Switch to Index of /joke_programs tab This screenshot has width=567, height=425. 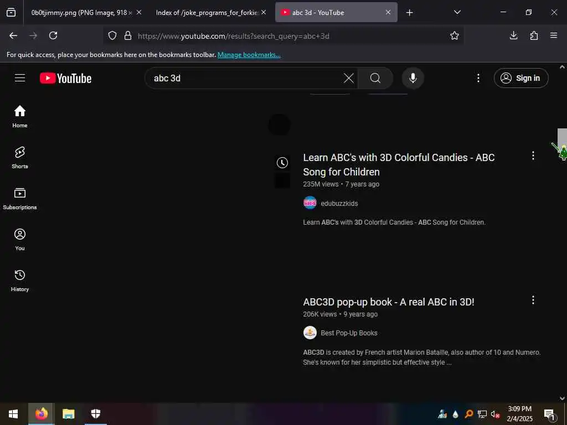[x=207, y=13]
